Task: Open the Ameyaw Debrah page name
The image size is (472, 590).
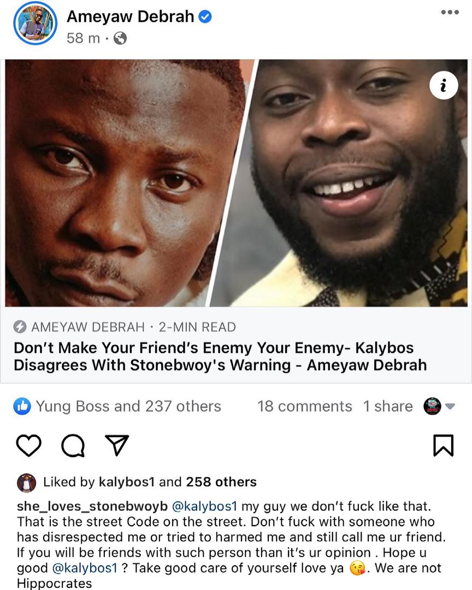Action: coord(130,16)
